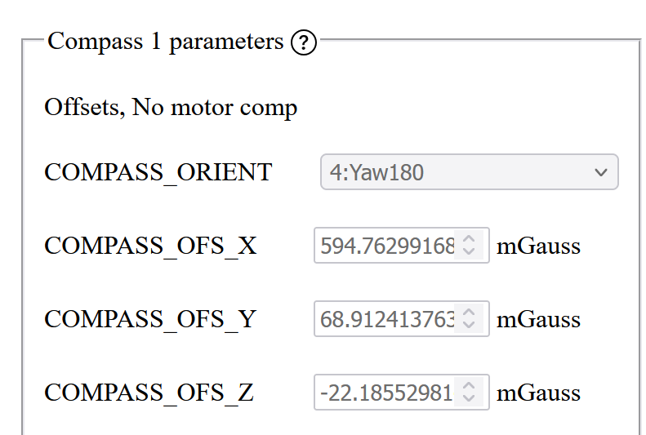Focus the COMPASS_OFS_Z value field
Image resolution: width=646 pixels, height=435 pixels.
coord(402,393)
